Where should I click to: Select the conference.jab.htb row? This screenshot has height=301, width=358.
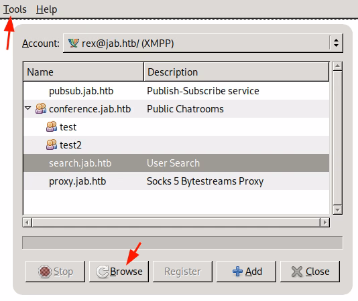coord(176,109)
